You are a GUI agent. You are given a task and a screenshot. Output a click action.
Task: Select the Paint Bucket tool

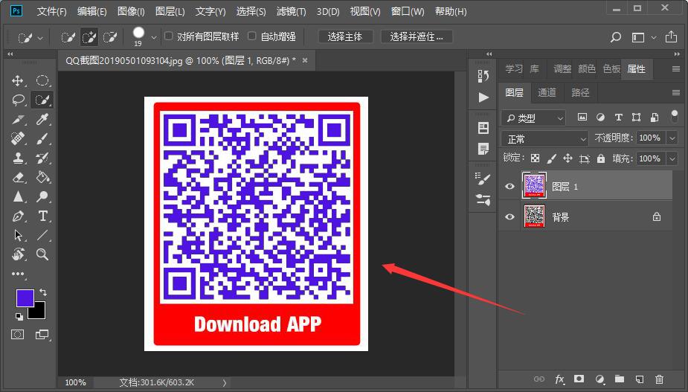coord(42,177)
